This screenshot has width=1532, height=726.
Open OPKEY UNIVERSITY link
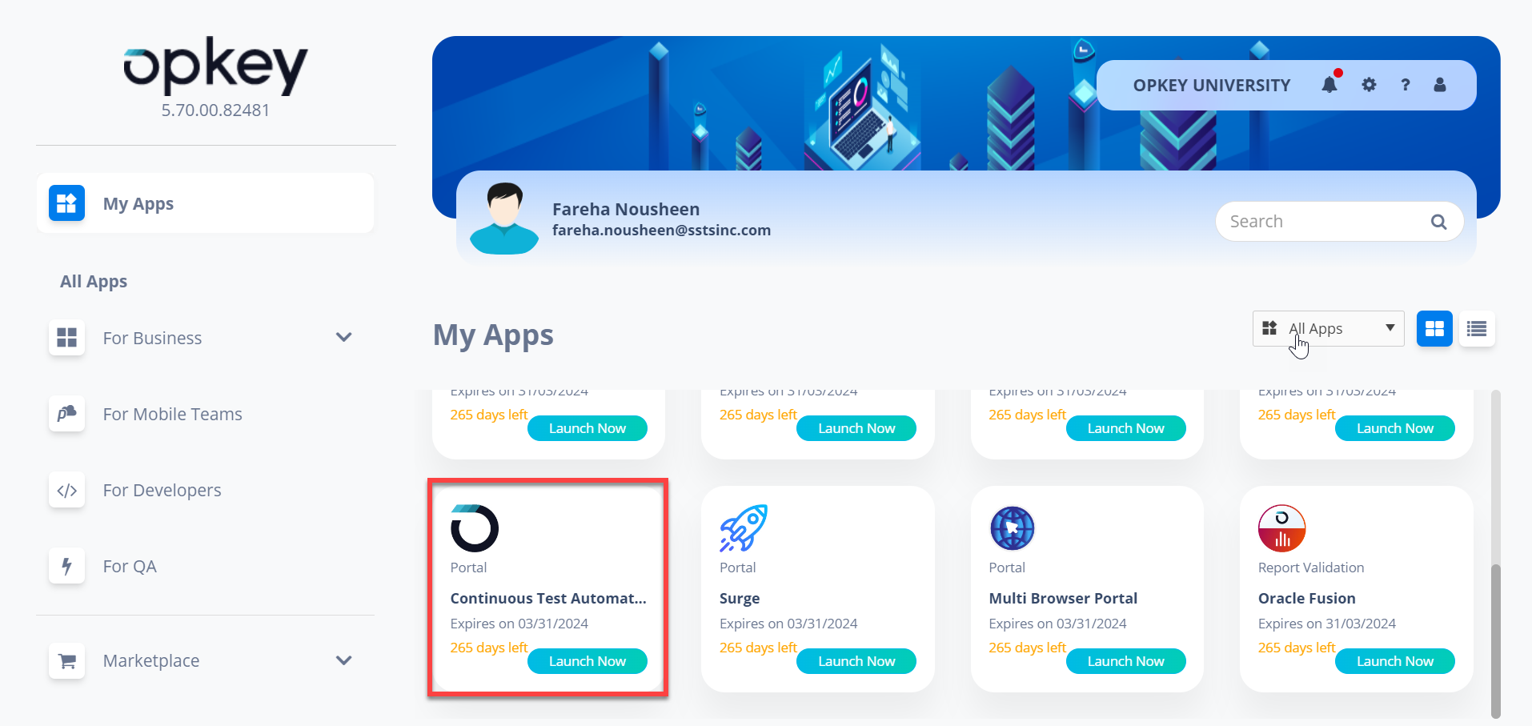[x=1212, y=85]
